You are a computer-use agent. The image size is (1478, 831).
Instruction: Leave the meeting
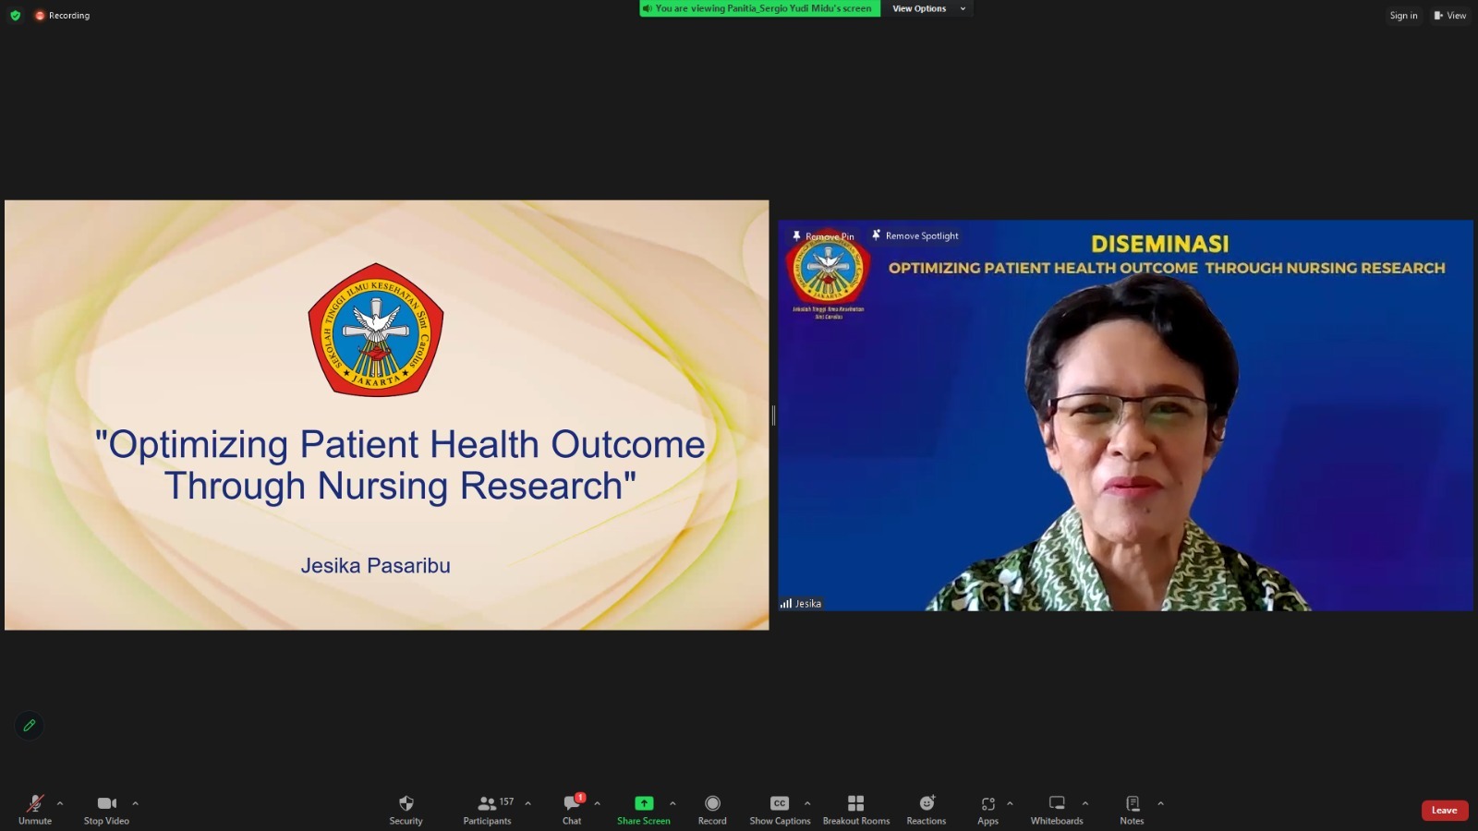[1444, 811]
